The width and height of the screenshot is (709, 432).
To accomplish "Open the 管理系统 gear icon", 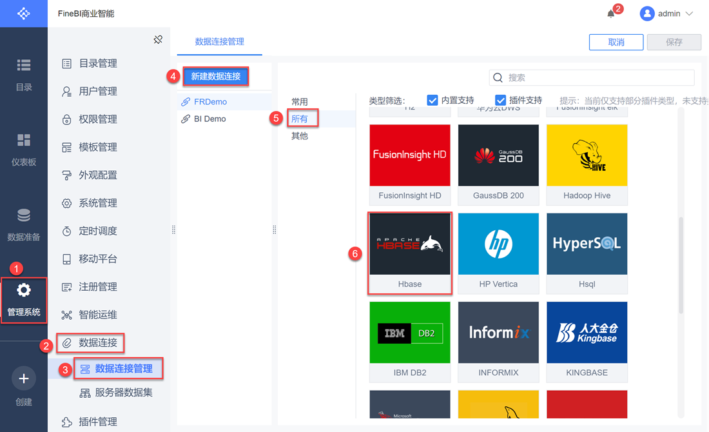I will click(23, 290).
